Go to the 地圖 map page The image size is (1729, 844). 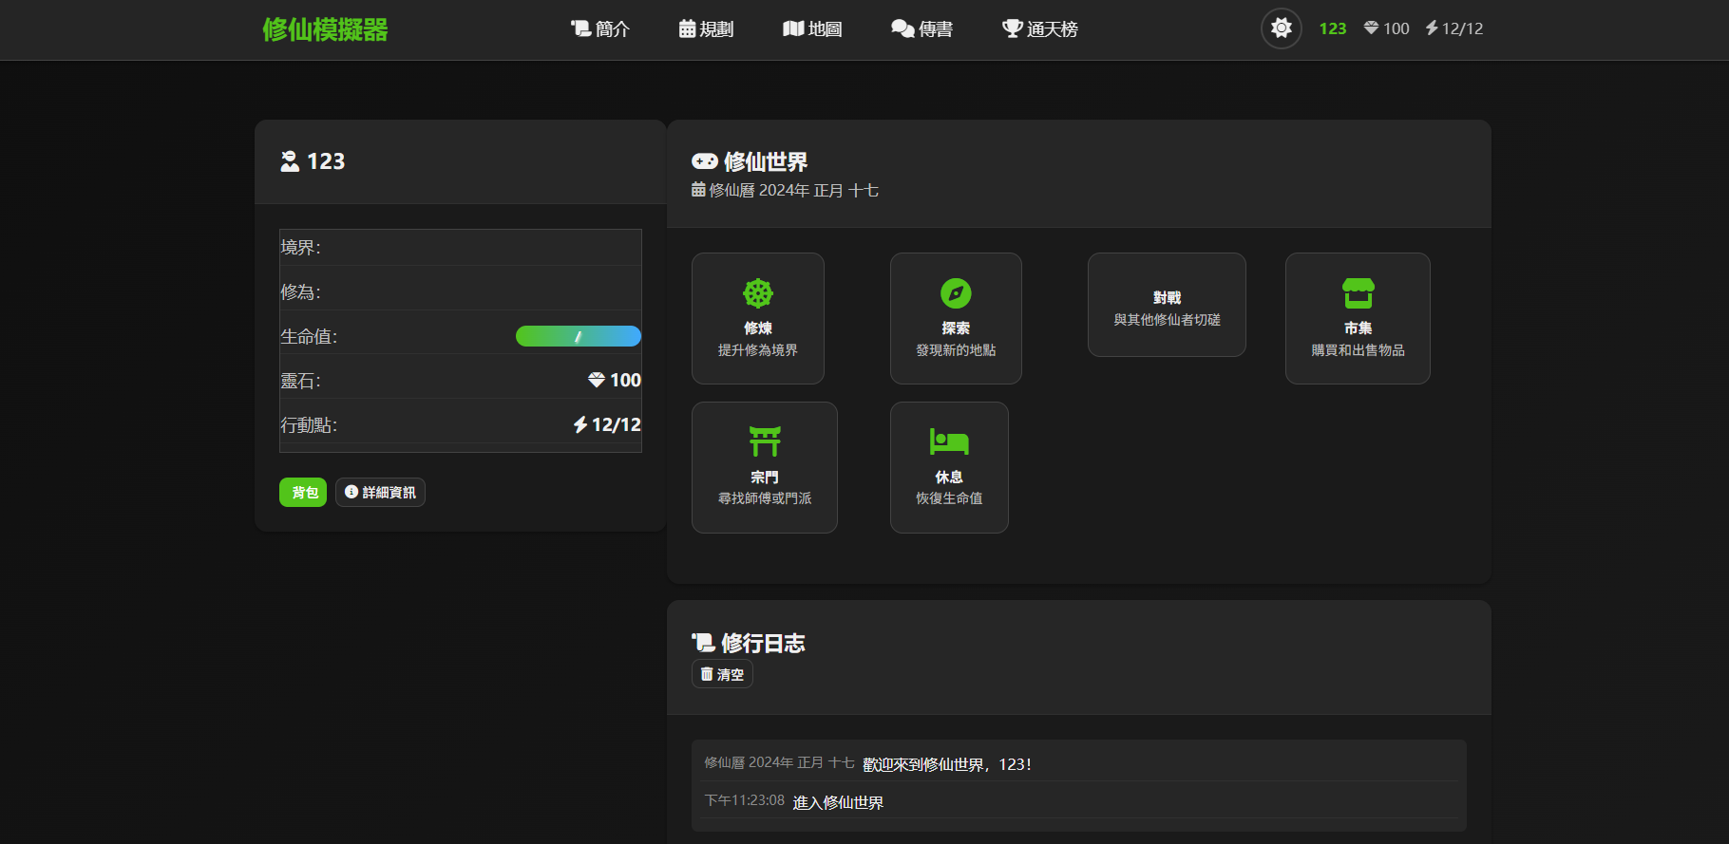(x=812, y=29)
